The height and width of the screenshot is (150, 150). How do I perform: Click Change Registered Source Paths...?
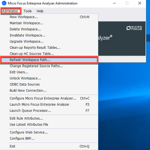(x=49, y=66)
